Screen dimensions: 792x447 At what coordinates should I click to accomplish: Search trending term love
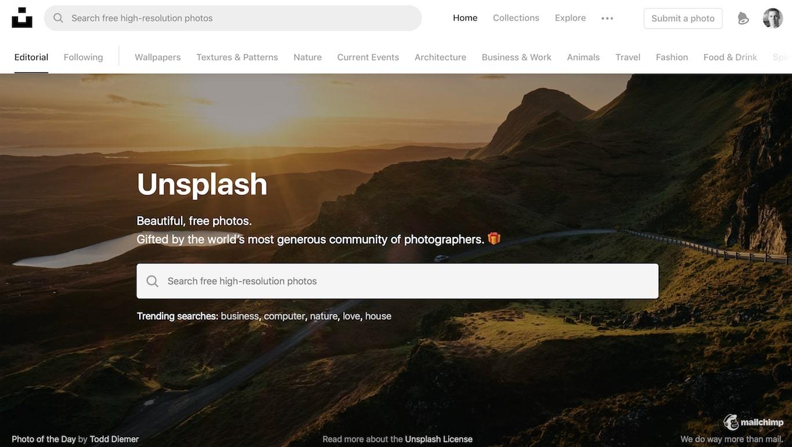coord(351,316)
